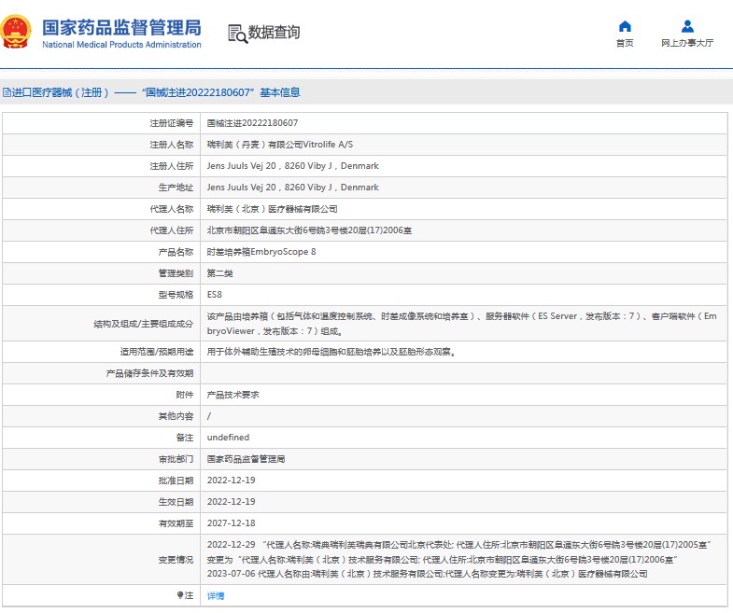Select the 代理人住所 Beijing address value
Image resolution: width=733 pixels, height=613 pixels.
(x=309, y=230)
